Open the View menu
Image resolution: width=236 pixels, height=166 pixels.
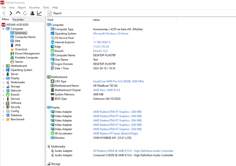click(12, 7)
